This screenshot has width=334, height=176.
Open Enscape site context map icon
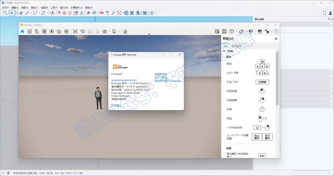[x=217, y=31]
